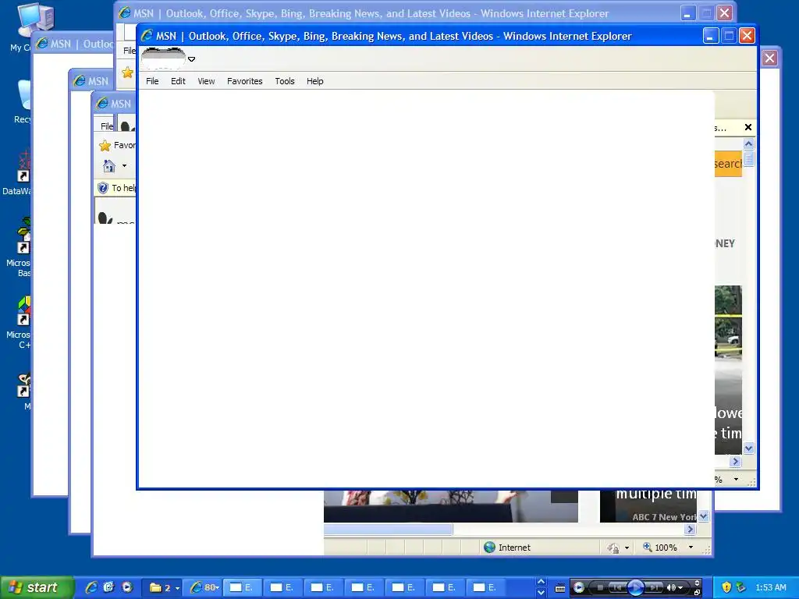This screenshot has height=599, width=799.
Task: Click the security shield on the 'To help' information bar
Action: (x=103, y=188)
